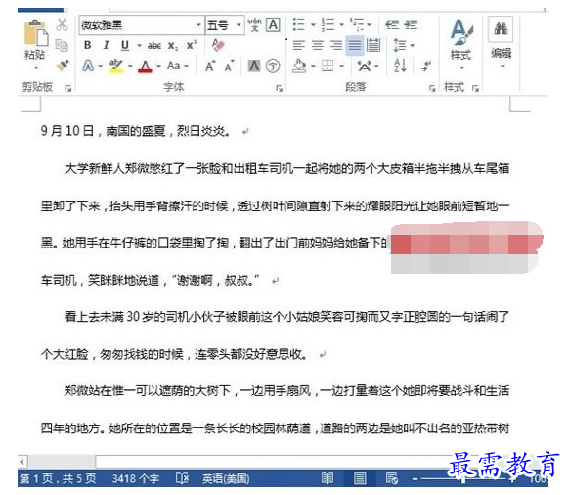This screenshot has width=568, height=495.
Task: Click text '车司机，笑眯眯地说道'
Action: (100, 280)
